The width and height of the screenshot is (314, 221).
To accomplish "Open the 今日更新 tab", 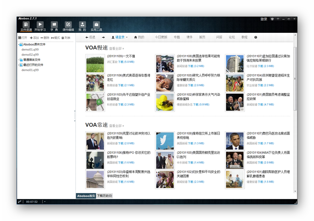I will pyautogui.click(x=161, y=37).
